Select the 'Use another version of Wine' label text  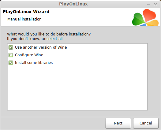pos(41,47)
